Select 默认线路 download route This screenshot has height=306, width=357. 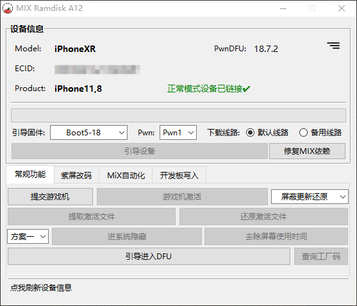pyautogui.click(x=267, y=133)
